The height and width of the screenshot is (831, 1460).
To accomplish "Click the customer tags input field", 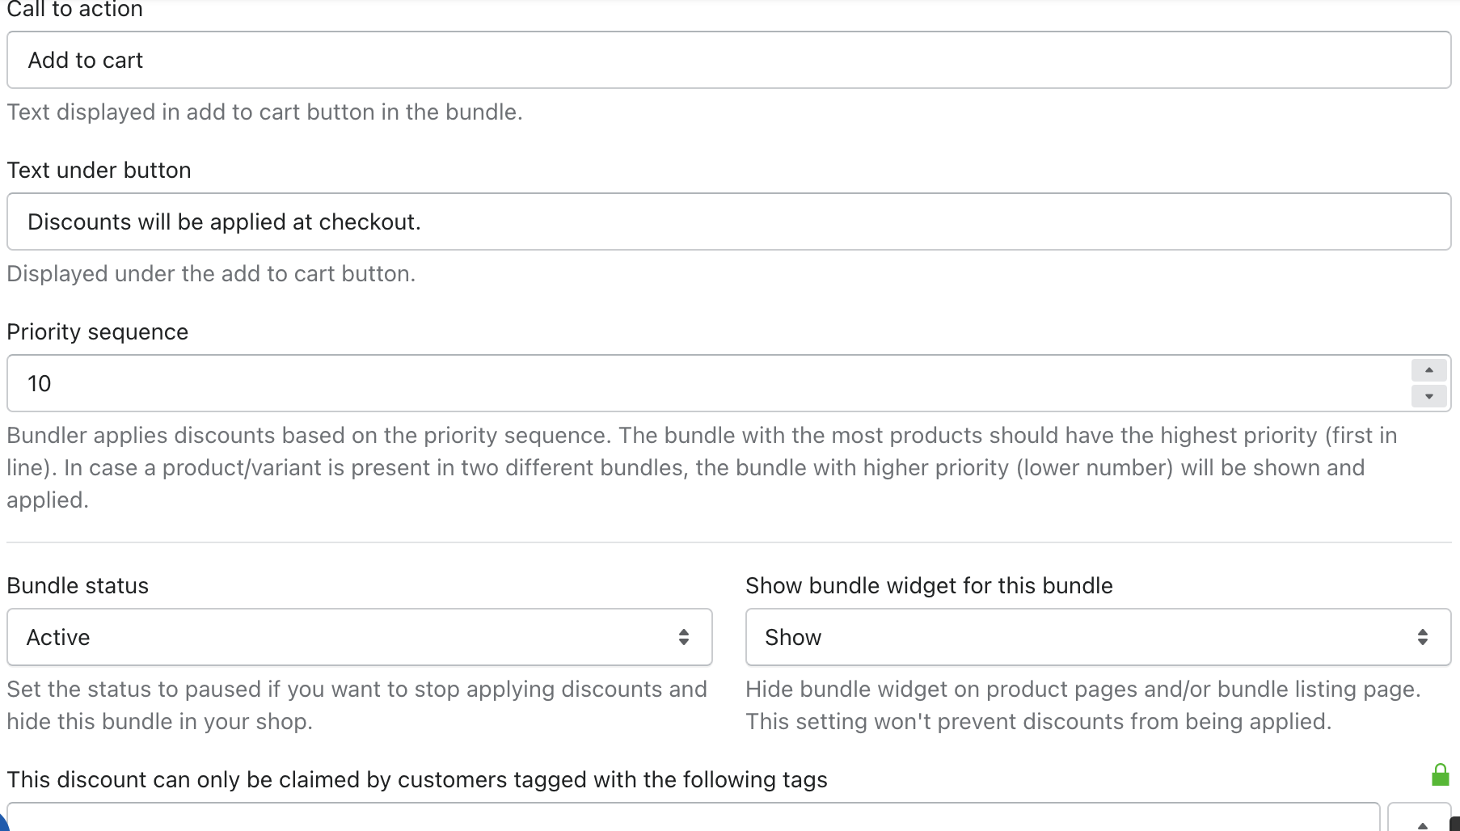I will click(694, 816).
